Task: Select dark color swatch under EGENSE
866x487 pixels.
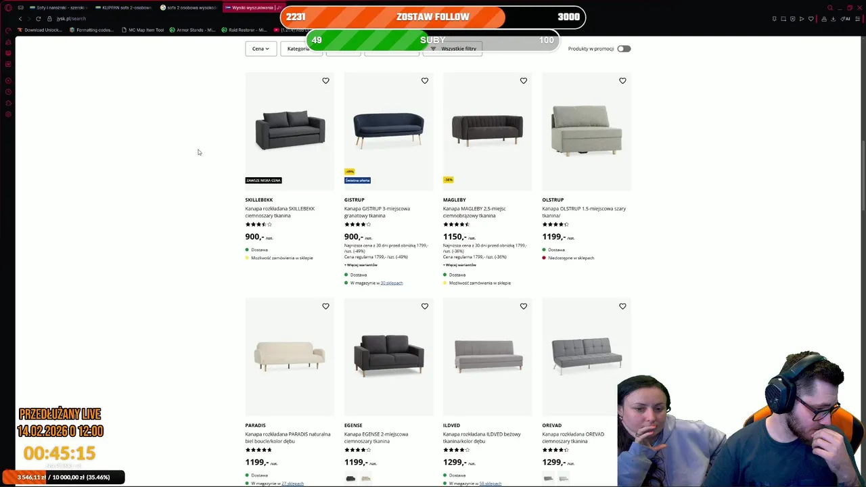Action: [350, 479]
